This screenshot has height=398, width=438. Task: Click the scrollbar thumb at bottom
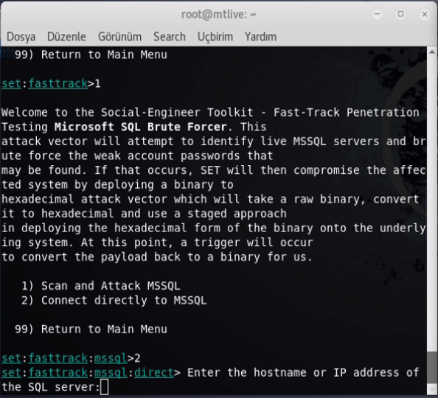click(432, 369)
